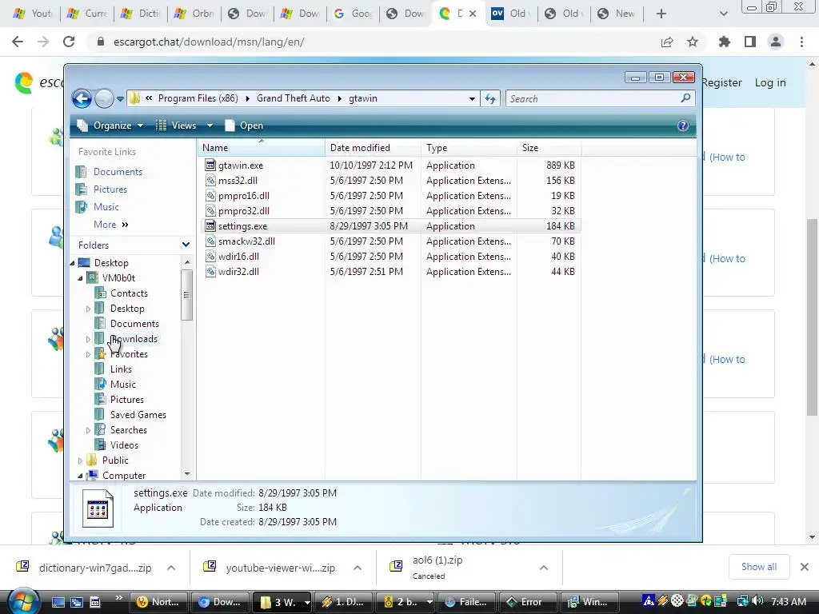
Task: Click the Explorer Help question mark icon
Action: pyautogui.click(x=683, y=126)
